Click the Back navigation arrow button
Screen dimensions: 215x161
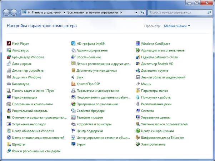[7, 12]
